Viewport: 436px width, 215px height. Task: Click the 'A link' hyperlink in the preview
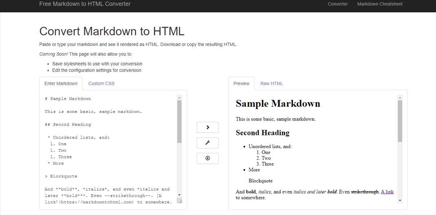387,192
